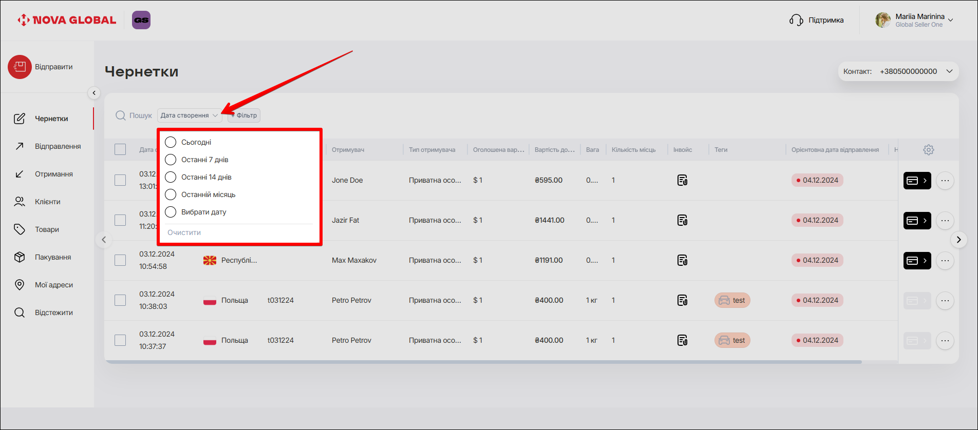
Task: Expand the Дата створення dropdown
Action: tap(189, 115)
